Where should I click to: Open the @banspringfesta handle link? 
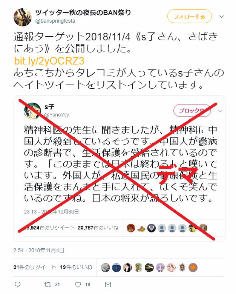[55, 21]
